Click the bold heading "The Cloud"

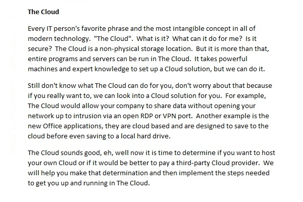pos(43,12)
